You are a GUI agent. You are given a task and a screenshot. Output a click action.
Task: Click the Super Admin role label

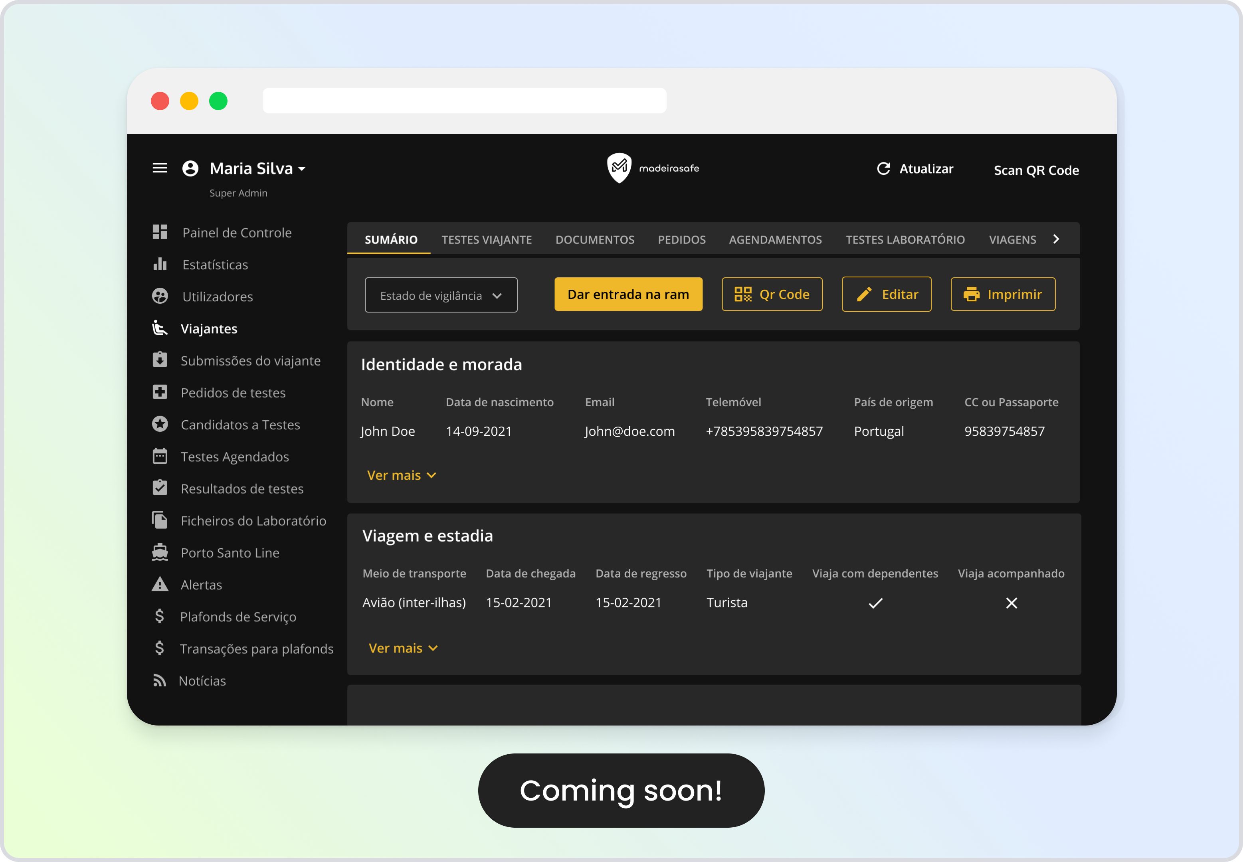click(238, 193)
